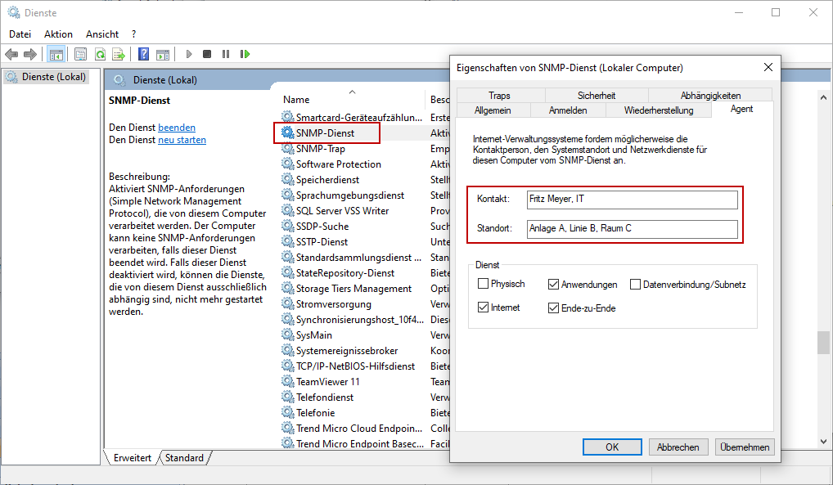Image resolution: width=833 pixels, height=485 pixels.
Task: Switch to Standard view tab at bottom
Action: point(184,457)
